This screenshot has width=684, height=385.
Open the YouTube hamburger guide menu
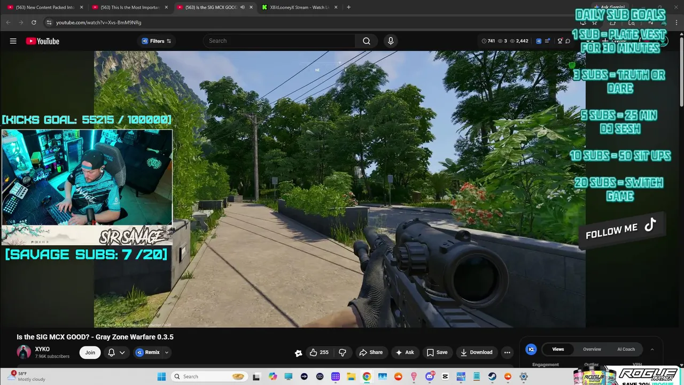13,41
